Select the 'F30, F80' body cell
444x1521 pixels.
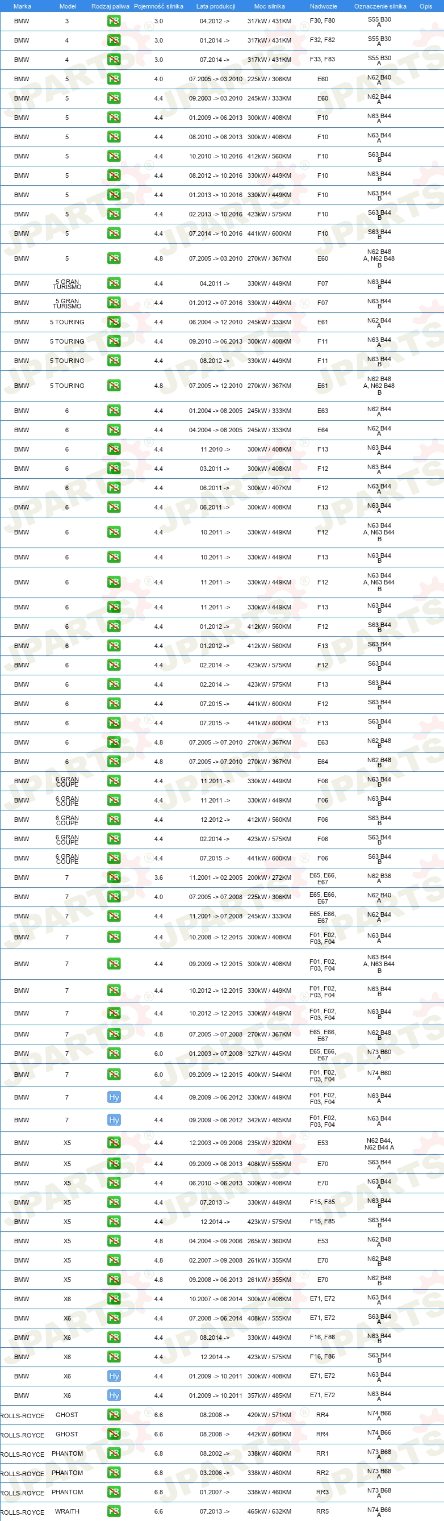coord(322,21)
